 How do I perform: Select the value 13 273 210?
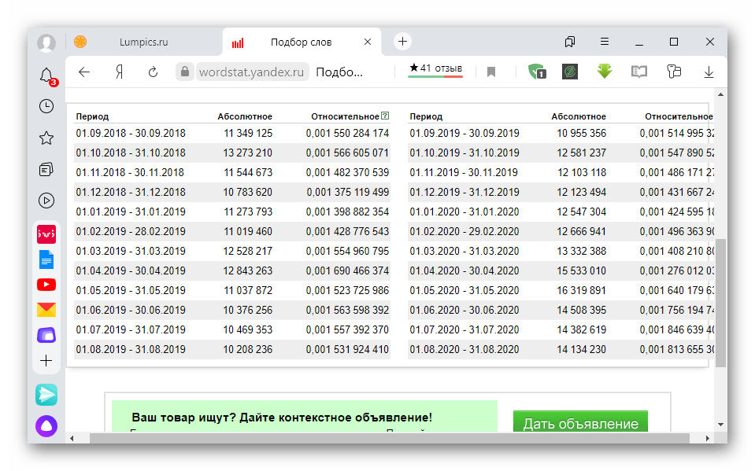(x=247, y=153)
